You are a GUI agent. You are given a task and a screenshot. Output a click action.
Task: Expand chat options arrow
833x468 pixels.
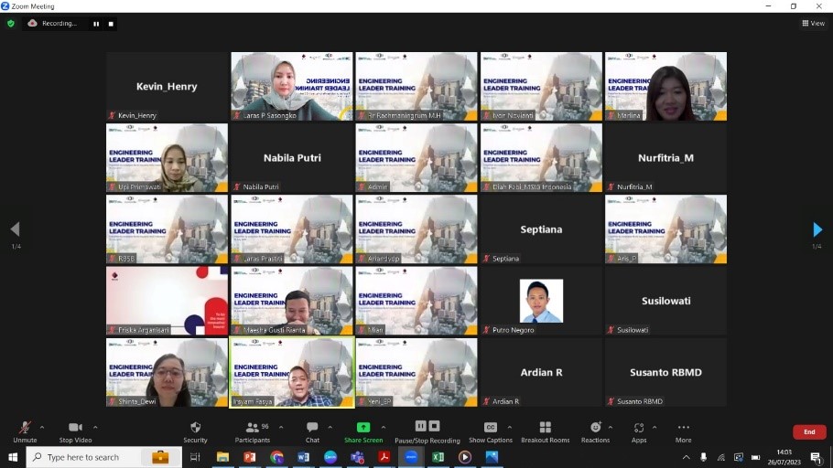point(330,427)
